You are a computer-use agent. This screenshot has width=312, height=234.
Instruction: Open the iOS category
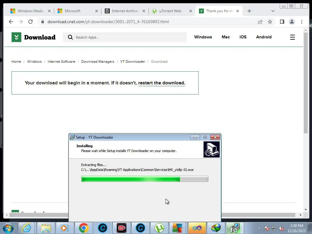coord(243,37)
